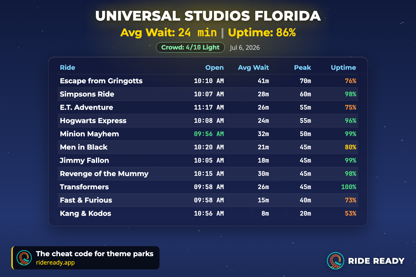Click "The cheat code for theme parks" tagline
Image resolution: width=416 pixels, height=277 pixels.
(95, 254)
